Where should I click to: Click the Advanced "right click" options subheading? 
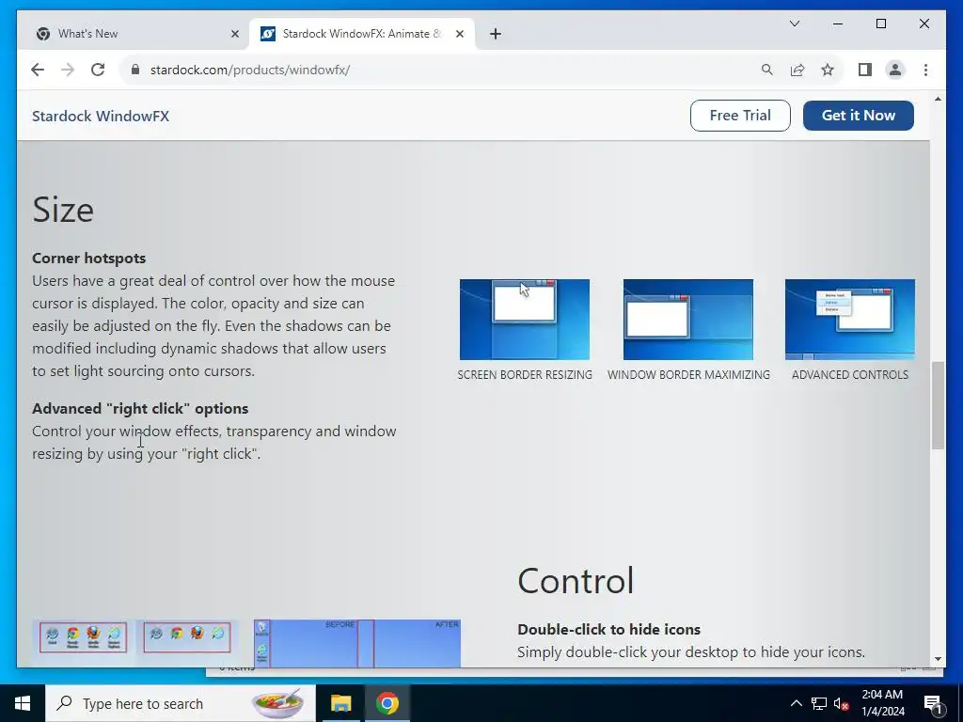140,408
